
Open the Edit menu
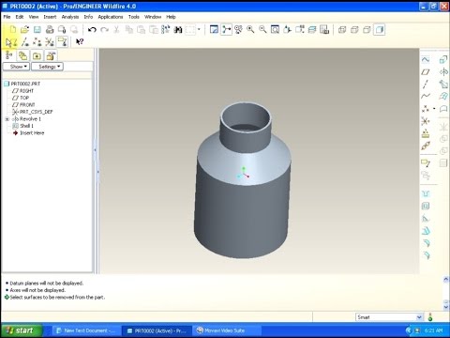[20, 17]
